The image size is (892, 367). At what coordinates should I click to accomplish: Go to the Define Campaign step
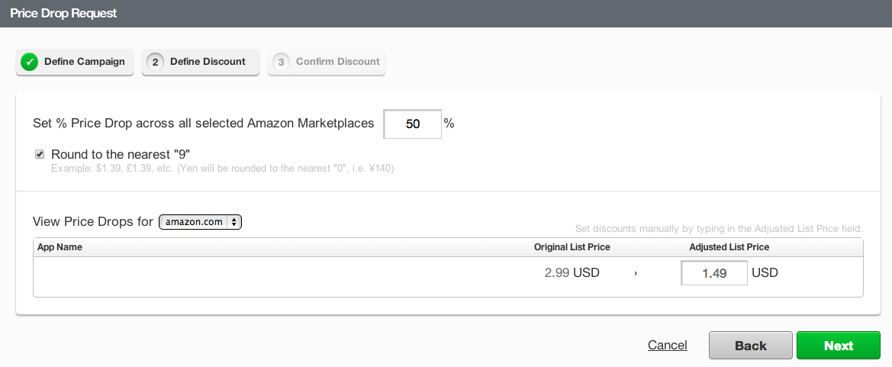[x=76, y=62]
